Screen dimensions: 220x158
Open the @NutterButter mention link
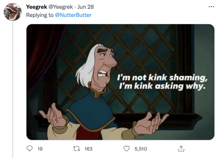pyautogui.click(x=73, y=15)
